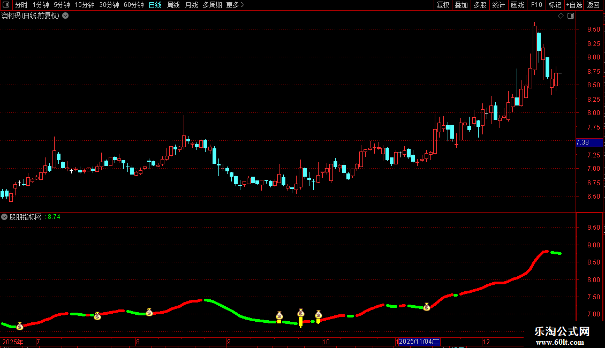Expand the main chart title dropdown arrow

66,16
